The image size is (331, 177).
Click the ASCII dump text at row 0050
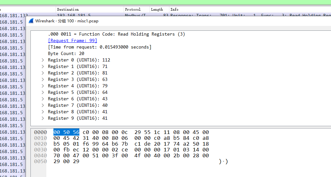point(223,161)
